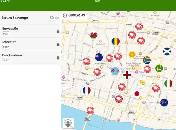Select the Romania tricolour flag pin
The height and width of the screenshot is (130, 176).
pos(116,41)
